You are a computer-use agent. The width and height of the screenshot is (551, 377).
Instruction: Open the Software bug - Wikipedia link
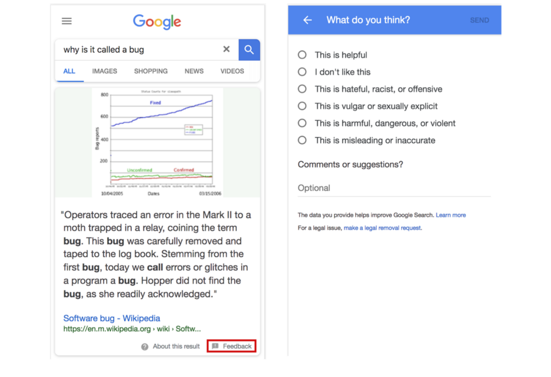point(111,318)
